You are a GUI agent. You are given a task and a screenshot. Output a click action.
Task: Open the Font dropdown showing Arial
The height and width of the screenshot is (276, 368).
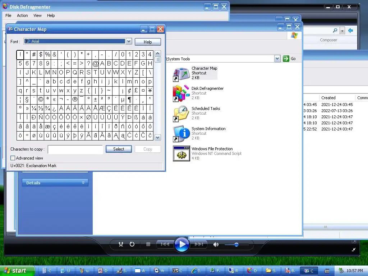click(x=129, y=42)
